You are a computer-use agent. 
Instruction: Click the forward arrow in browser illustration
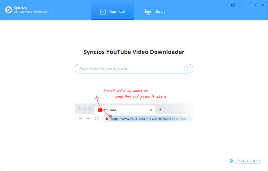(88, 118)
